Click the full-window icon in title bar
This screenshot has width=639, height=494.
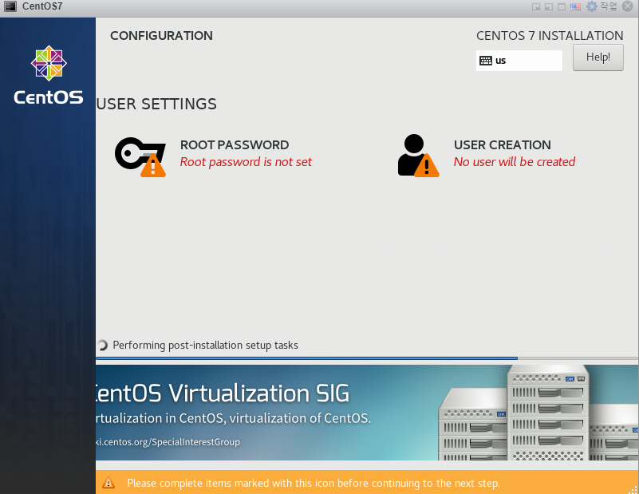[561, 7]
